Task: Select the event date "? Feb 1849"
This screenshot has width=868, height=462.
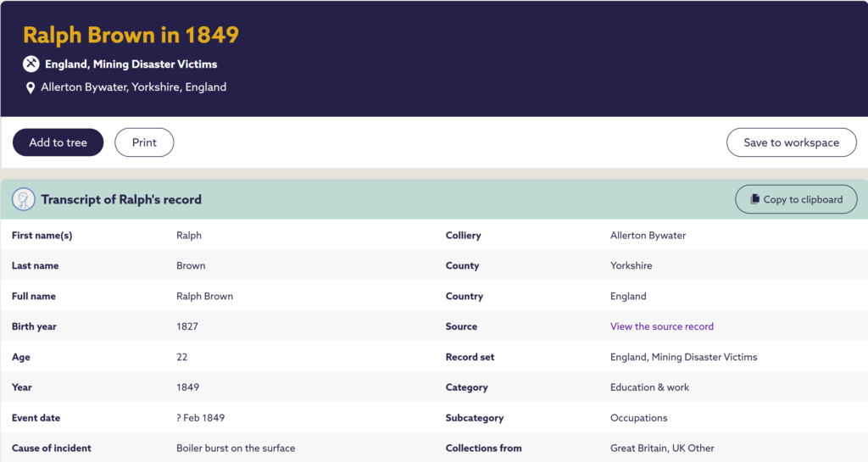Action: coord(200,418)
